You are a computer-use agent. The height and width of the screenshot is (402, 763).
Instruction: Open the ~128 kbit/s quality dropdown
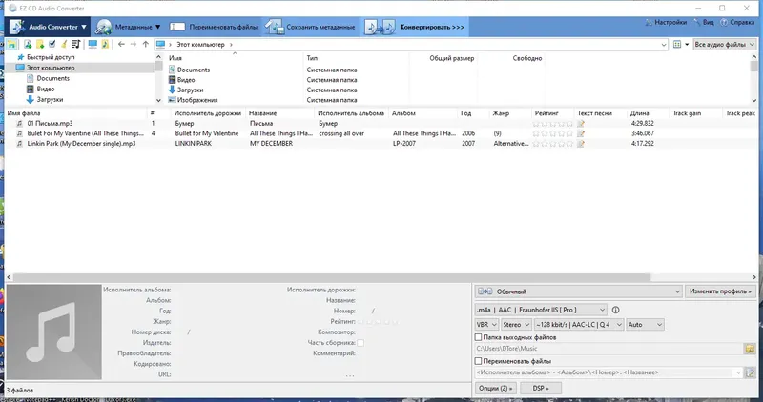pos(579,324)
